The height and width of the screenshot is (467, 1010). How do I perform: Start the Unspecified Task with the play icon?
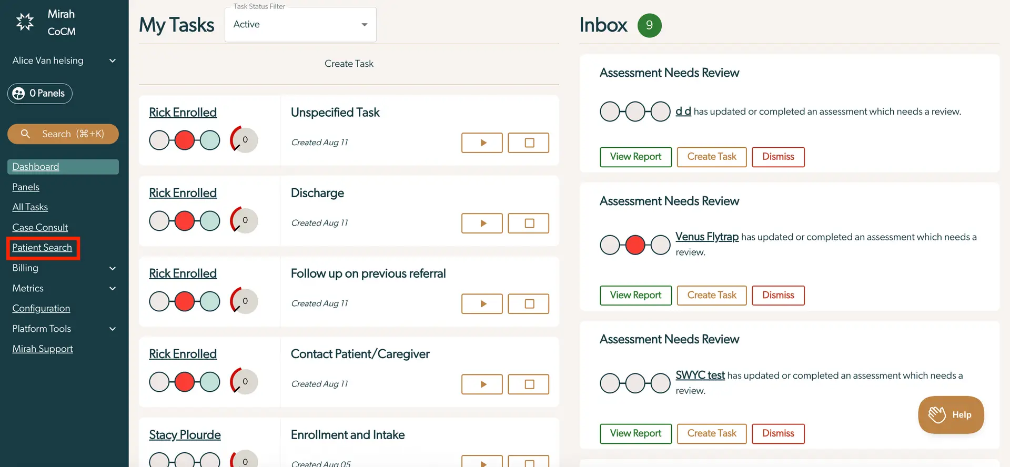[481, 143]
